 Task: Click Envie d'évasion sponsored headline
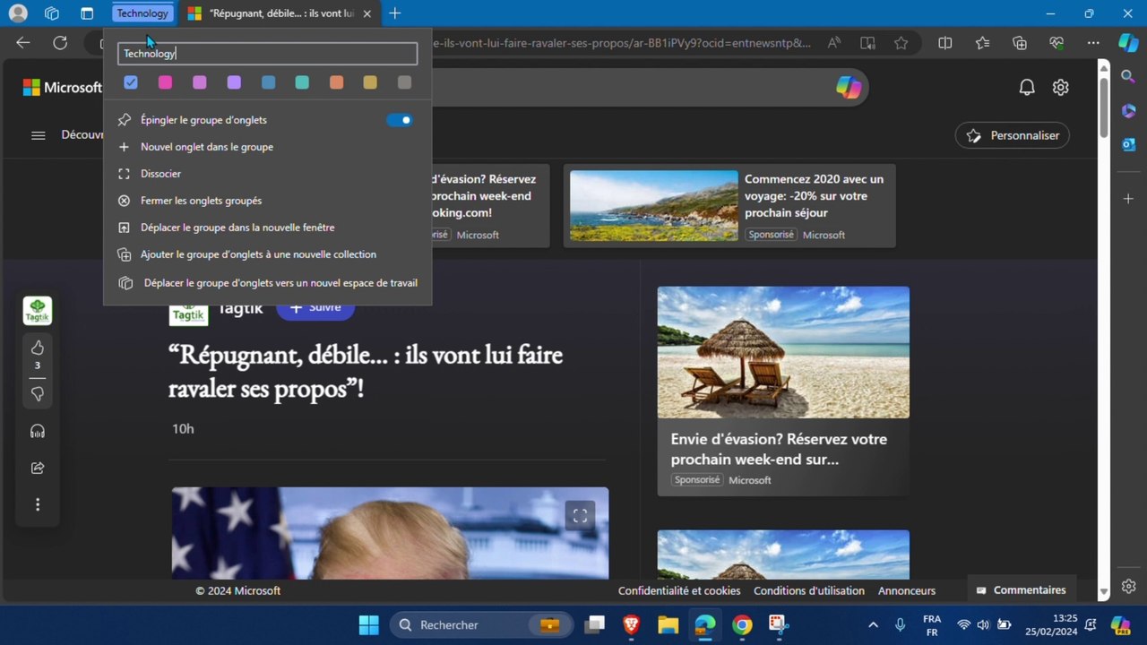[779, 449]
